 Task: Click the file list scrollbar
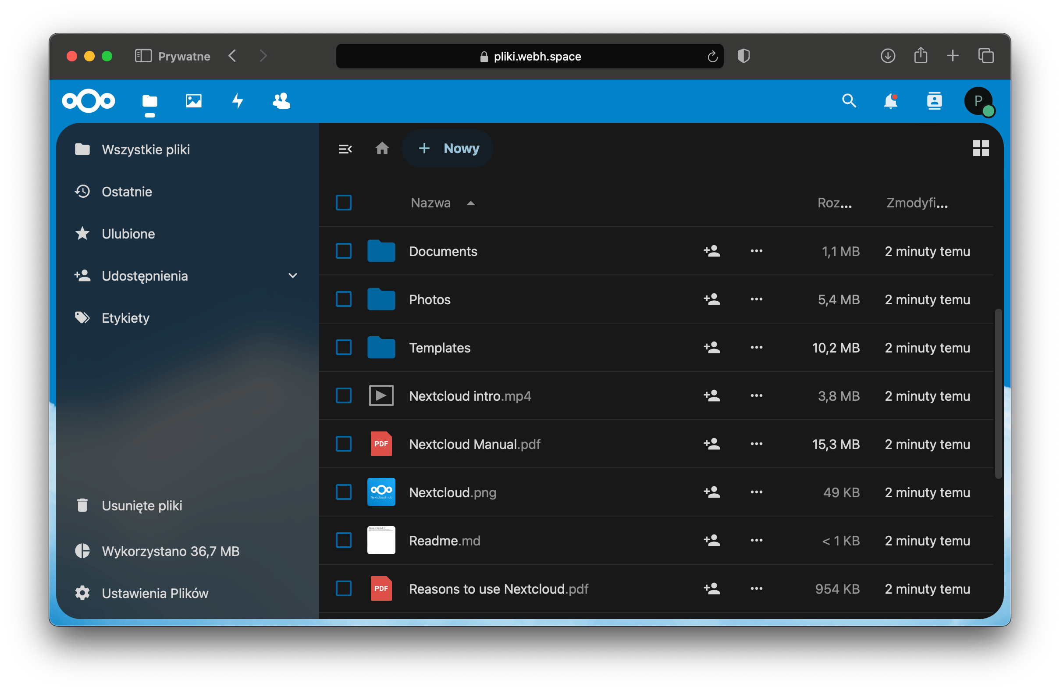coord(998,394)
